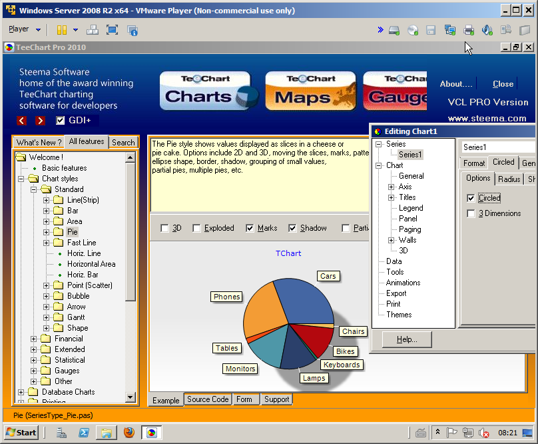Screen dimensions: 538x444
Task: Click the red Bikes pie slice
Action: click(316, 340)
